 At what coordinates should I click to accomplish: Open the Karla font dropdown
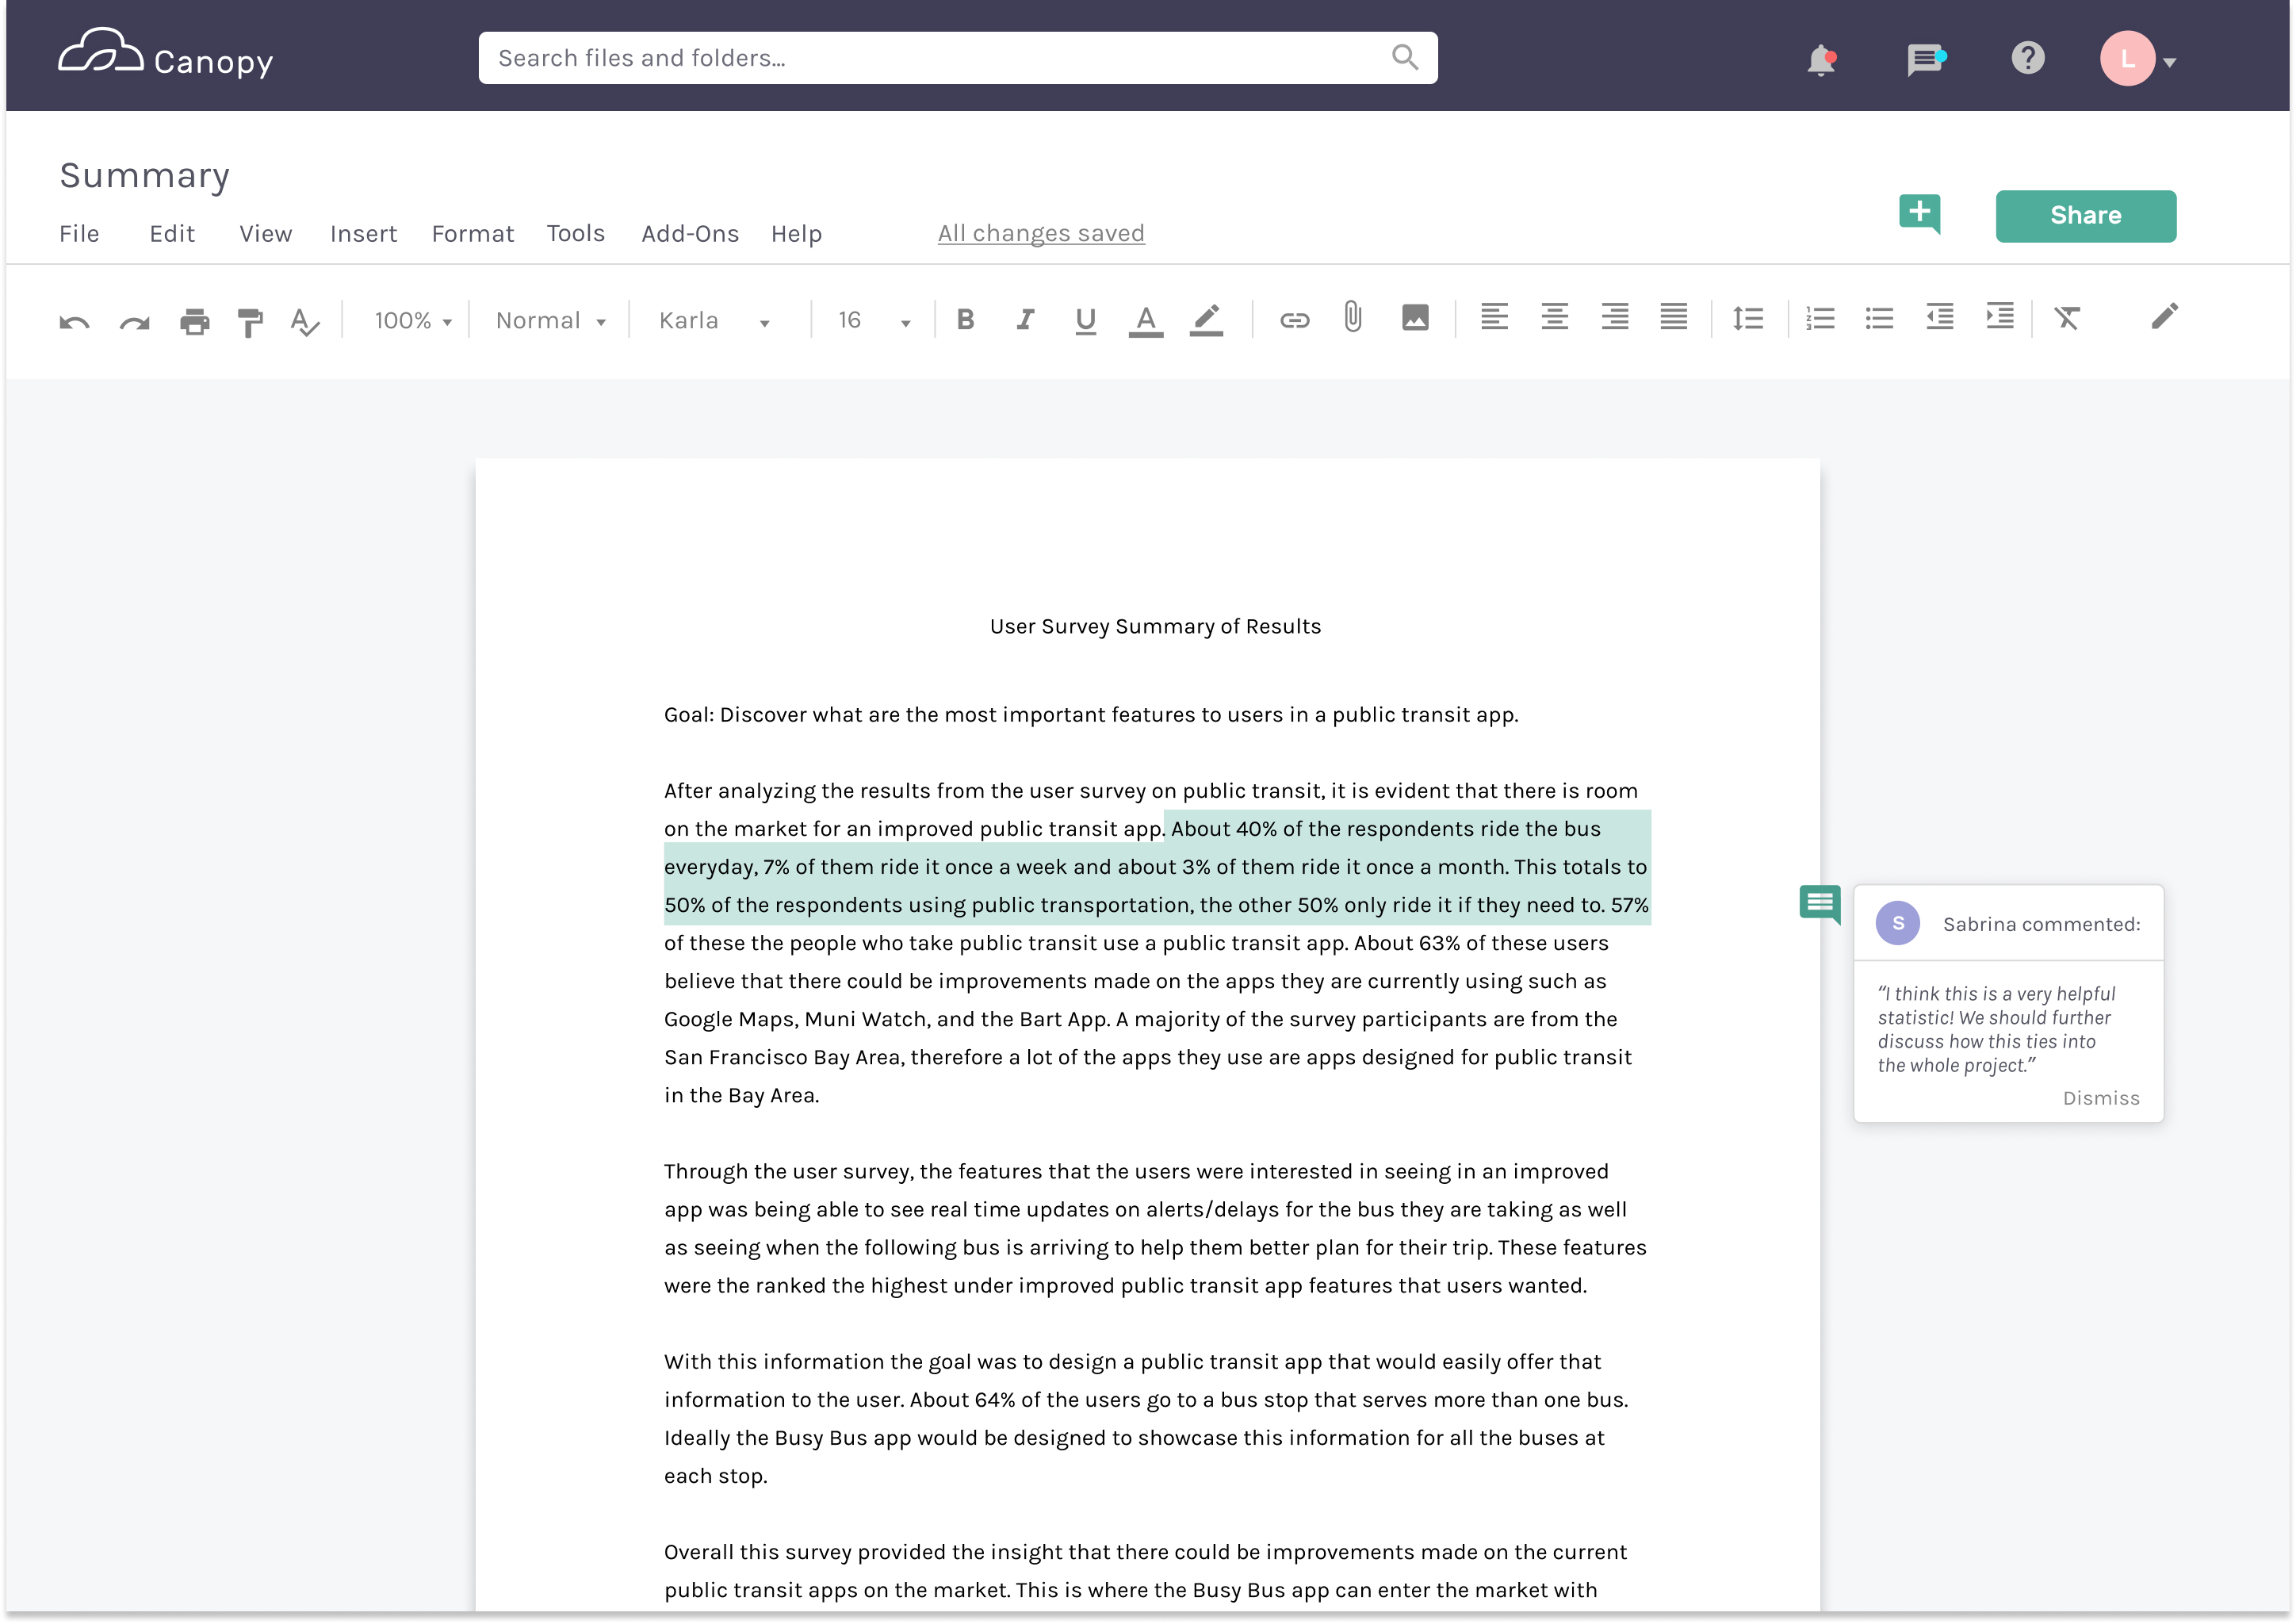point(714,321)
